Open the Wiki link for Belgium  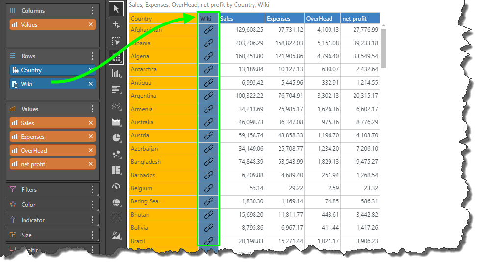209,188
